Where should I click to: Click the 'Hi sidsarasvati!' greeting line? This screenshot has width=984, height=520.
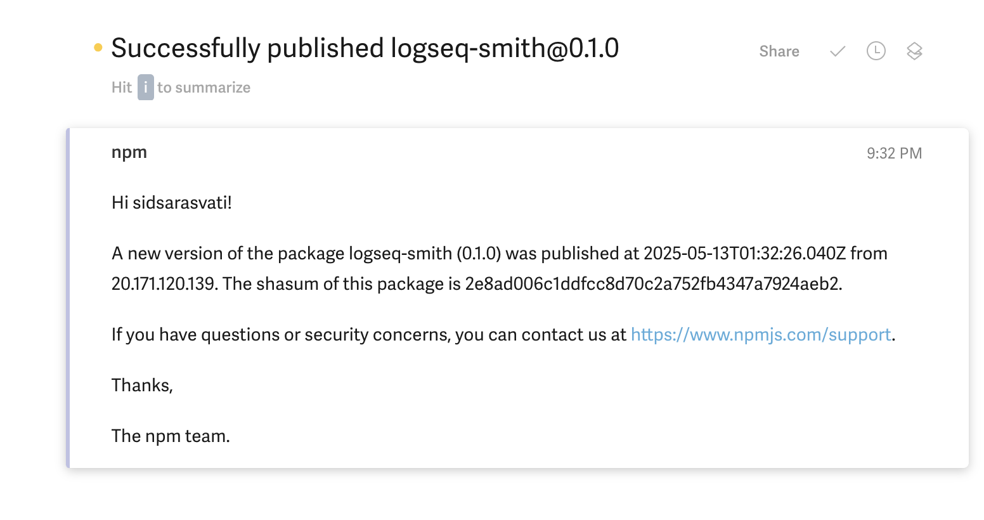tap(172, 203)
